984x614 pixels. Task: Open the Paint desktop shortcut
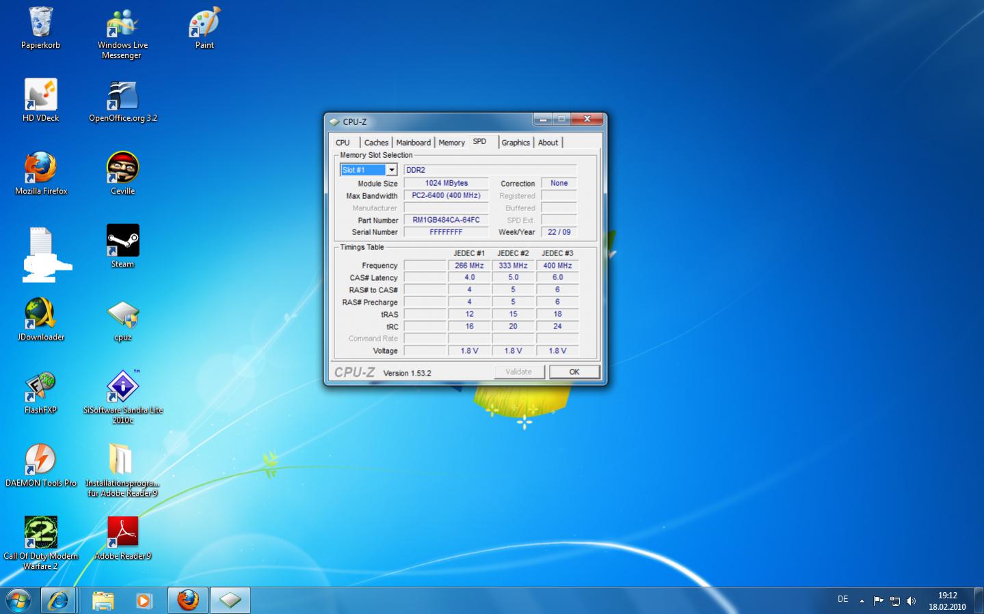[204, 28]
